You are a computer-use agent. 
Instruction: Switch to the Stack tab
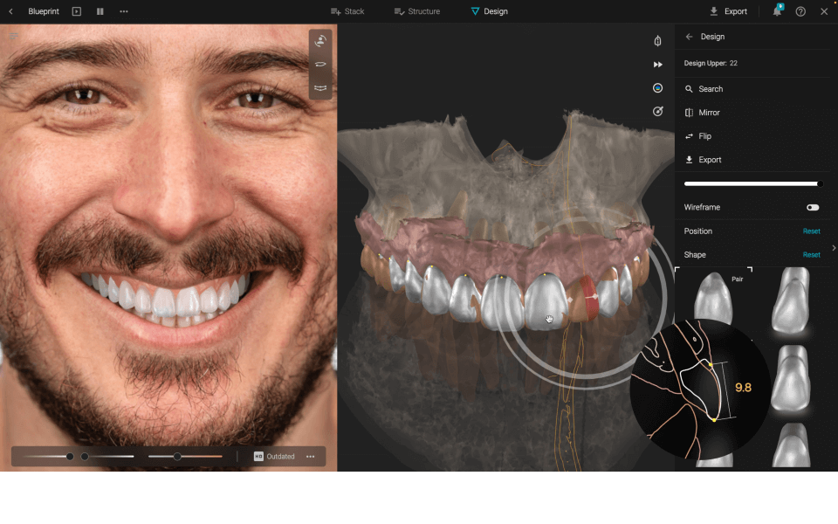347,11
